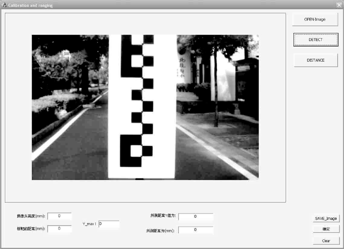Click the Calibration and ranging title text
This screenshot has height=249, width=344.
pos(30,4)
